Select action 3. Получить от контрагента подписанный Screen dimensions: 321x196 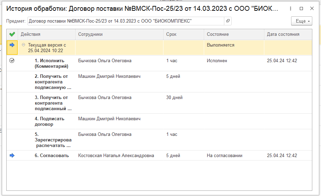[53, 103]
